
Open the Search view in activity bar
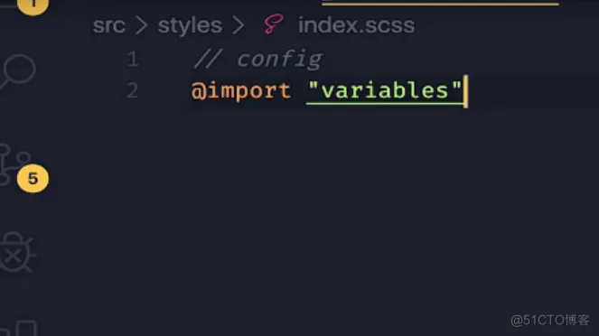(x=17, y=71)
